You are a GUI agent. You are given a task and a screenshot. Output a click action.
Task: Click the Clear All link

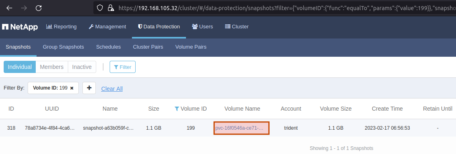(x=112, y=89)
